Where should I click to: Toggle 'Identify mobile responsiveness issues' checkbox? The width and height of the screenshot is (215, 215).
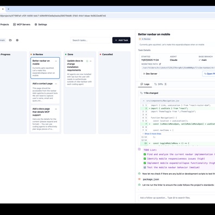click(145, 159)
